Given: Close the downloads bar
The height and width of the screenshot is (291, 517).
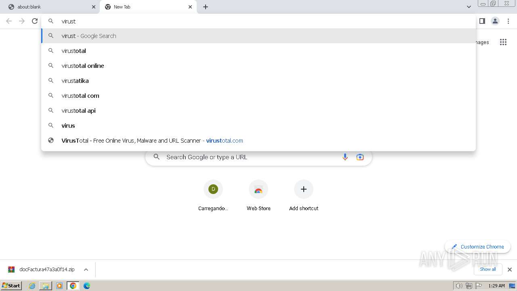Looking at the screenshot, I should [x=510, y=270].
